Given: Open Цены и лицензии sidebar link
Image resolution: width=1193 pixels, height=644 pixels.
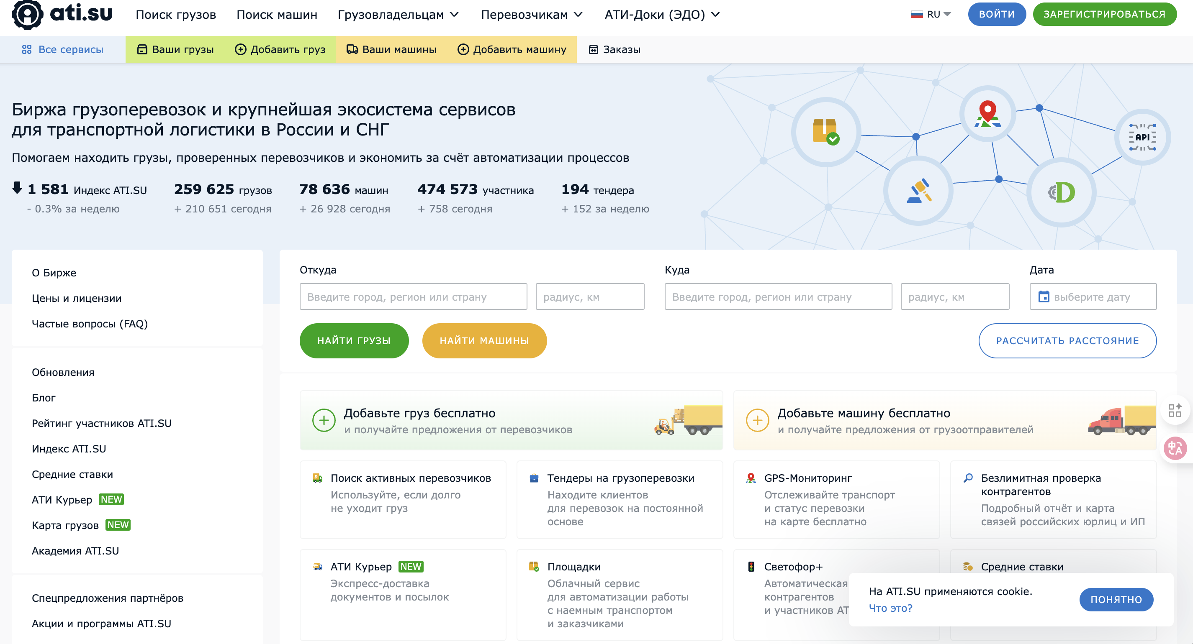Looking at the screenshot, I should (x=77, y=298).
